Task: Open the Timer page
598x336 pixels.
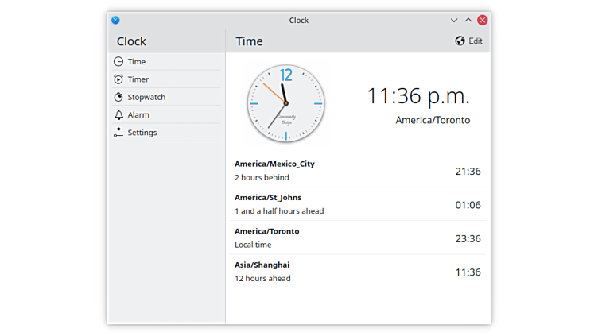Action: [138, 79]
